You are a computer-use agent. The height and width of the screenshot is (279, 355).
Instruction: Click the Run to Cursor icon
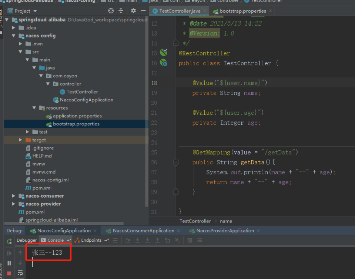point(177,240)
